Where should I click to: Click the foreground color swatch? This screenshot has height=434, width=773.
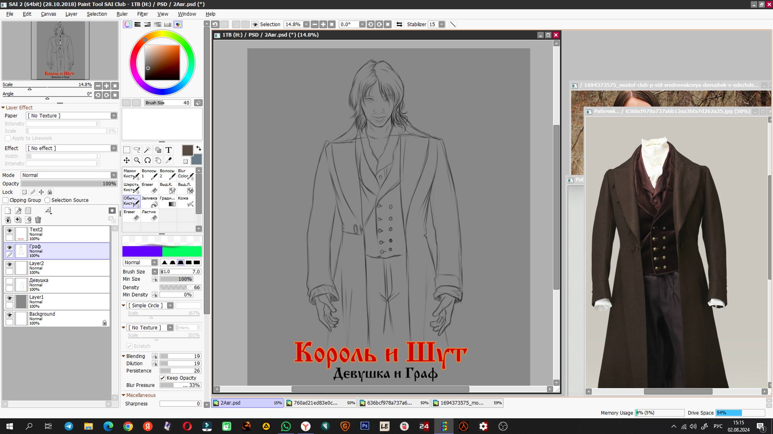(x=187, y=150)
